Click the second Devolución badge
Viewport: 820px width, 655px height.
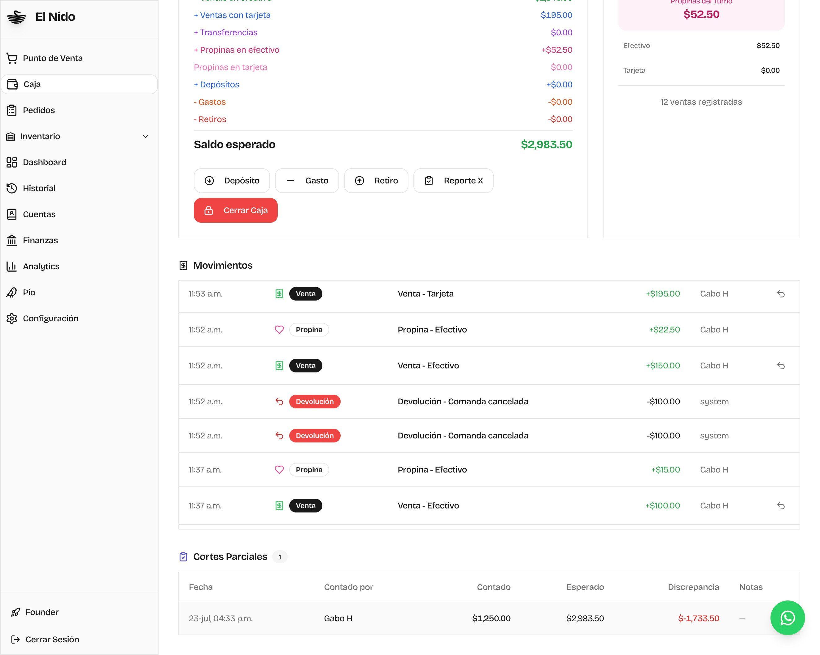pos(315,436)
